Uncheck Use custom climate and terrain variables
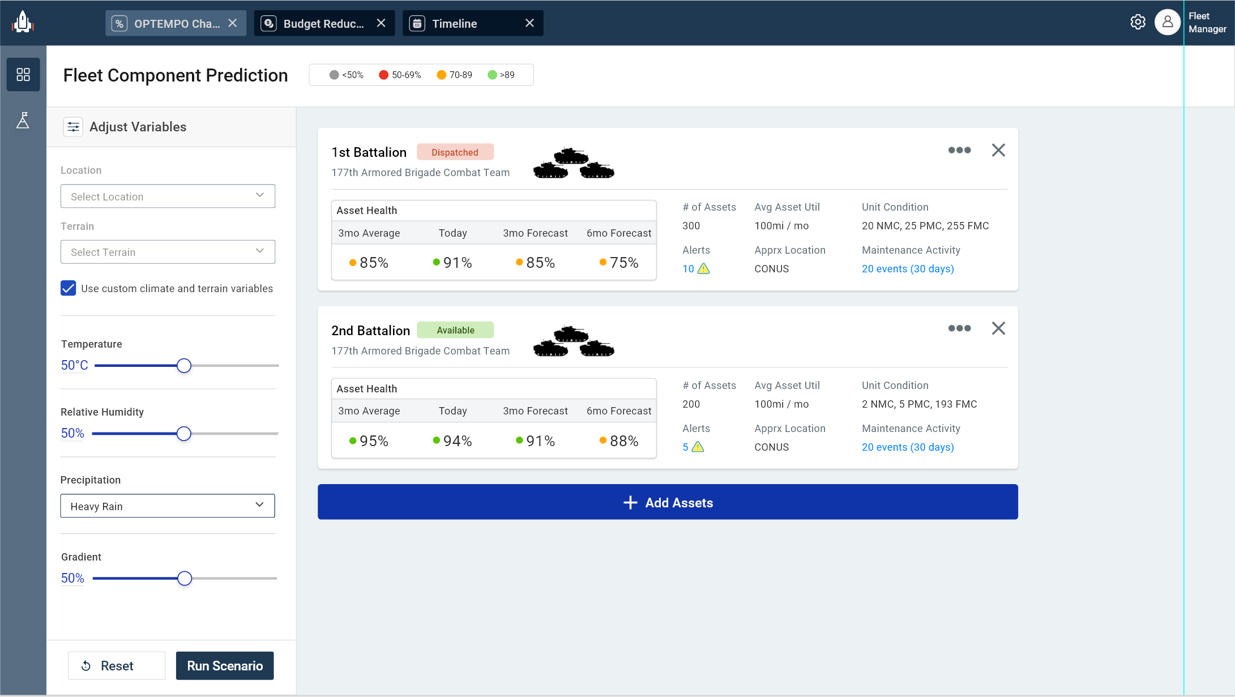This screenshot has width=1235, height=697. click(68, 288)
